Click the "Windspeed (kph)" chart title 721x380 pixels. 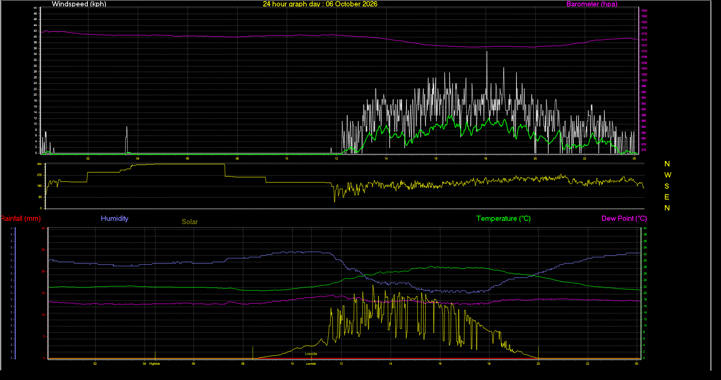pyautogui.click(x=79, y=4)
